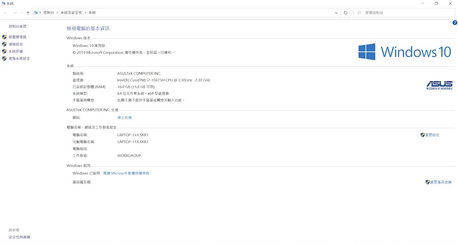
Task: Click the computer icon in address bar
Action: [x=36, y=12]
